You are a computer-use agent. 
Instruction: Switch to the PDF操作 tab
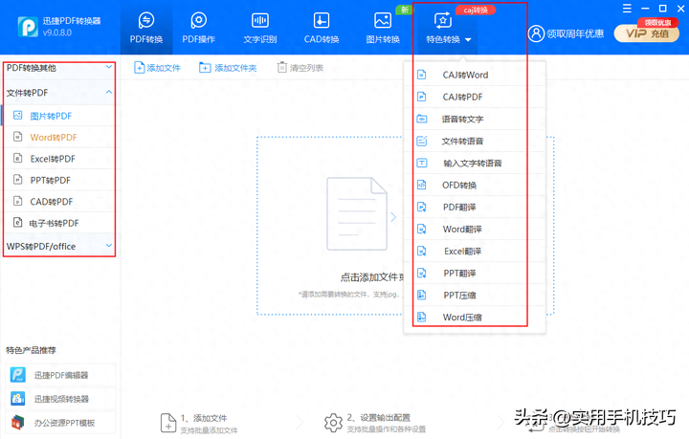click(199, 28)
